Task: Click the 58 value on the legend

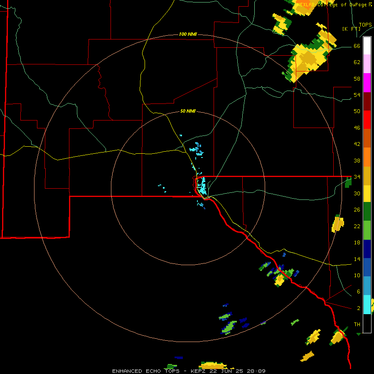Action: tap(357, 79)
